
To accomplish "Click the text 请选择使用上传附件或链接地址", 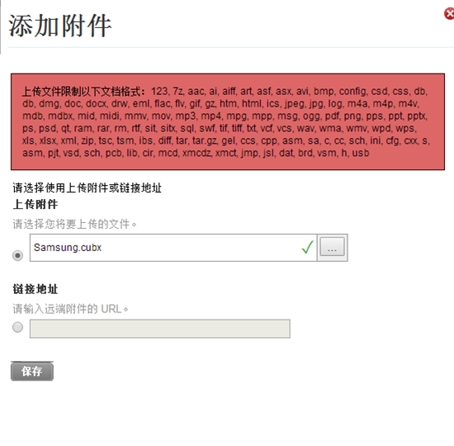I will click(x=87, y=187).
